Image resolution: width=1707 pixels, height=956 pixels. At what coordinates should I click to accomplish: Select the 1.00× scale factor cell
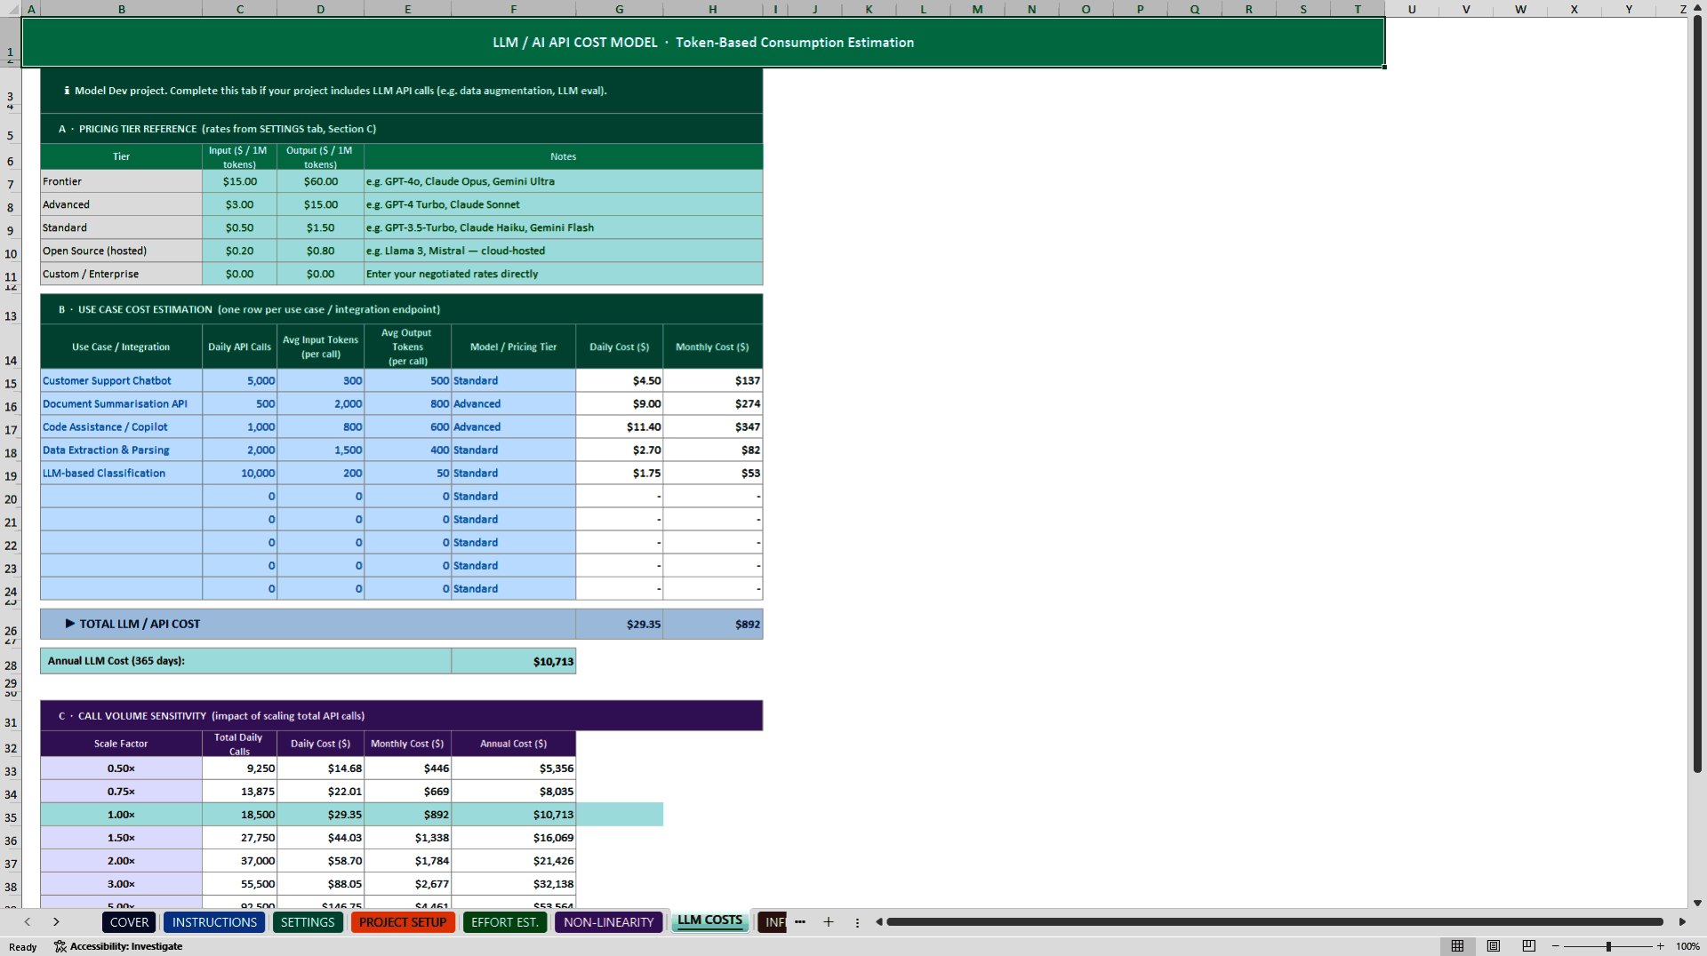[x=121, y=814]
